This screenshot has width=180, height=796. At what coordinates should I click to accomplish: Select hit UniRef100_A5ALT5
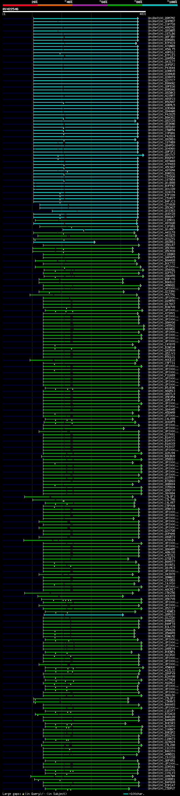point(161,49)
